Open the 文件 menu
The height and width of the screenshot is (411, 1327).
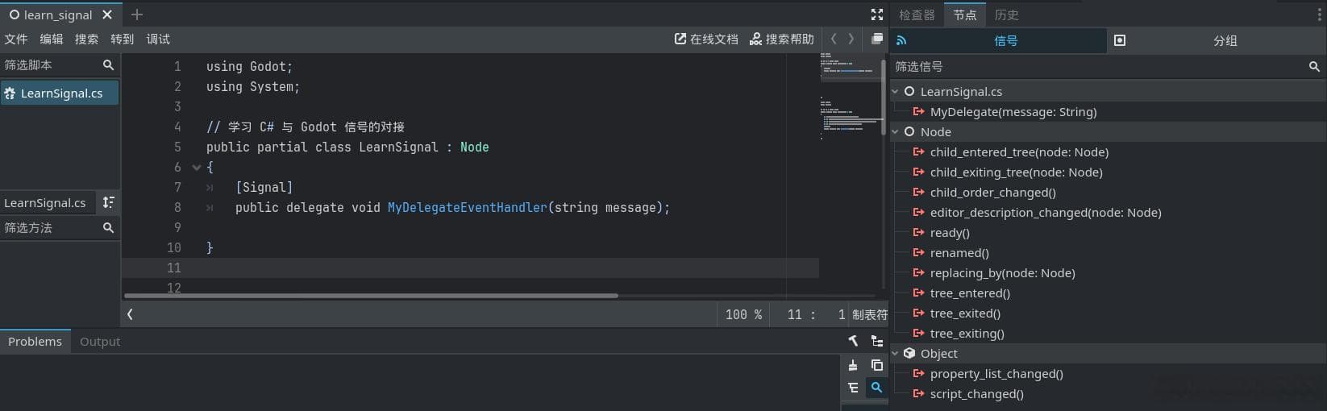(16, 39)
